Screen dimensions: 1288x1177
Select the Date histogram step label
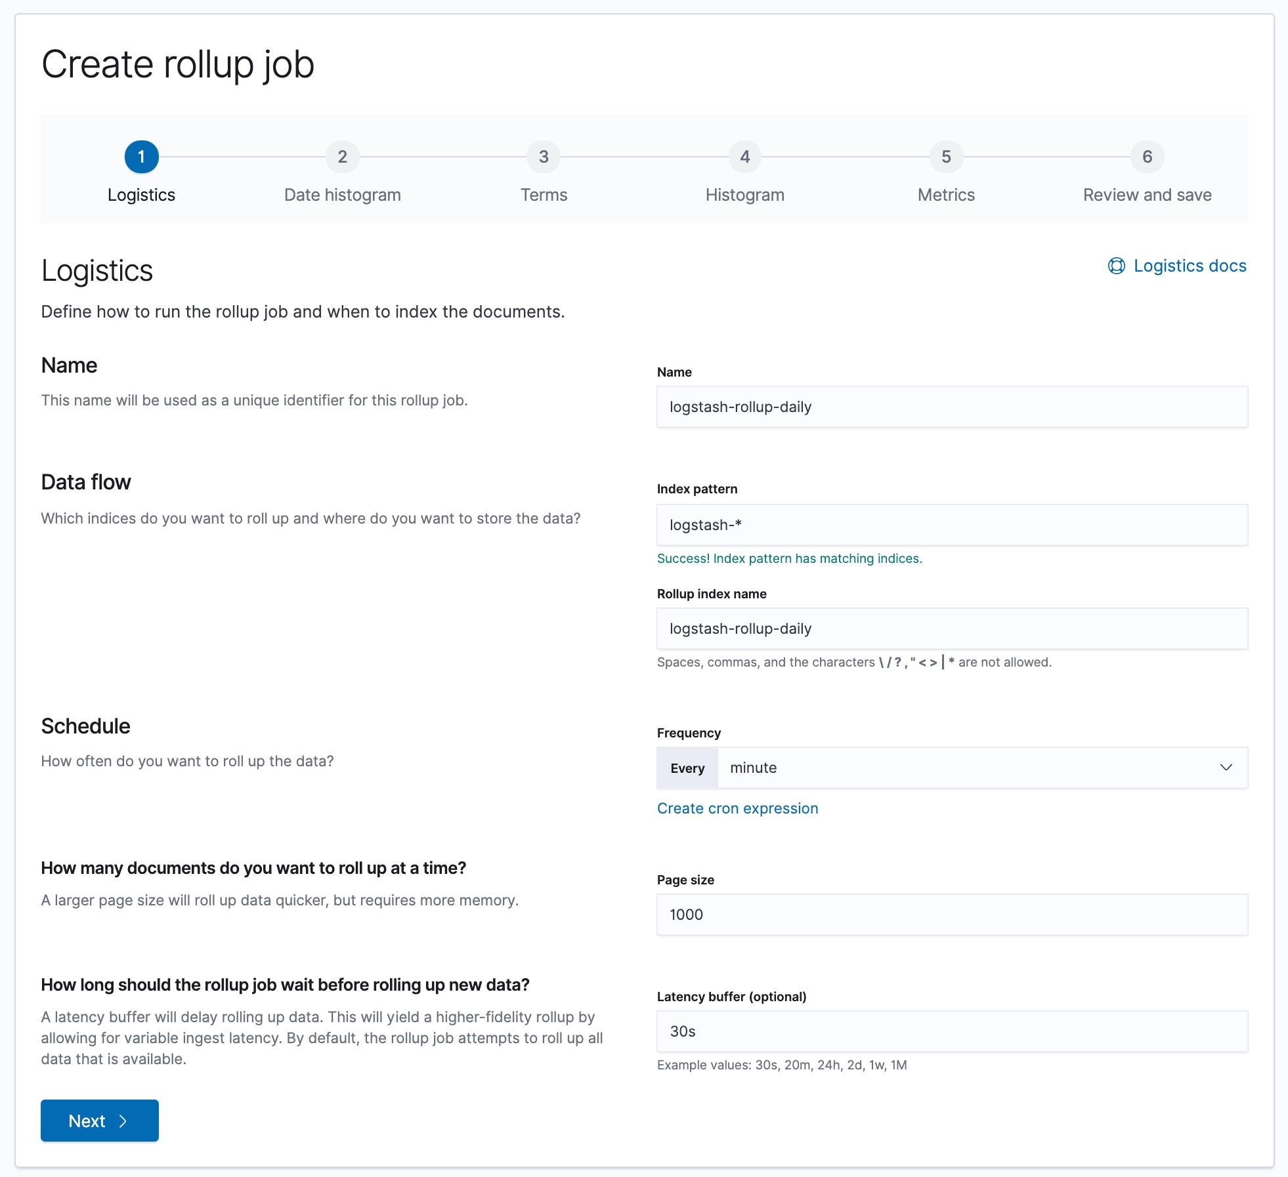click(x=342, y=195)
